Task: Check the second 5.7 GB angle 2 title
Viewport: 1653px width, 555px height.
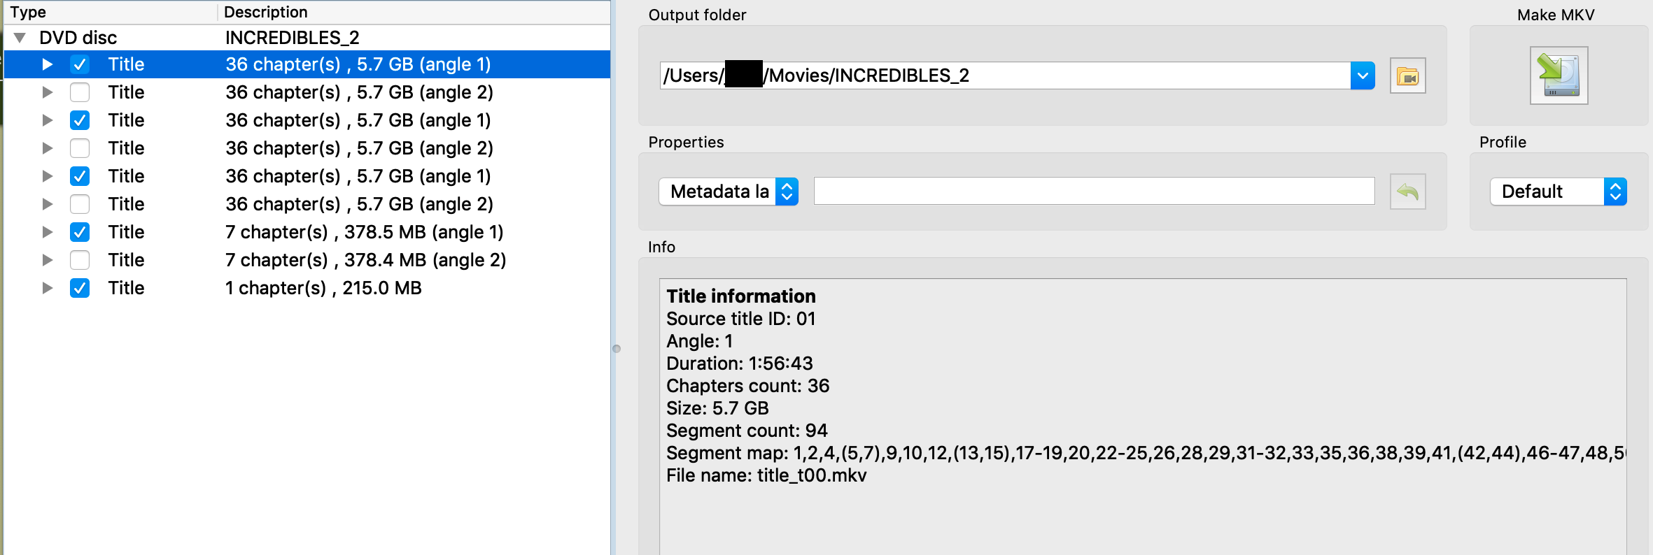Action: (x=80, y=148)
